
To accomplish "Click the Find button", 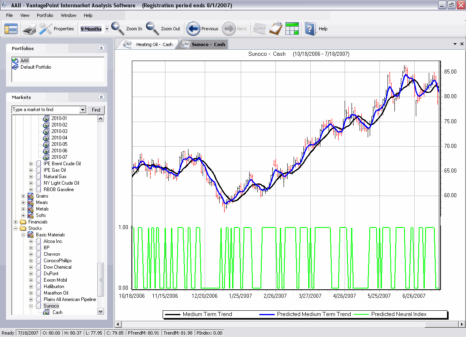I will [x=96, y=110].
